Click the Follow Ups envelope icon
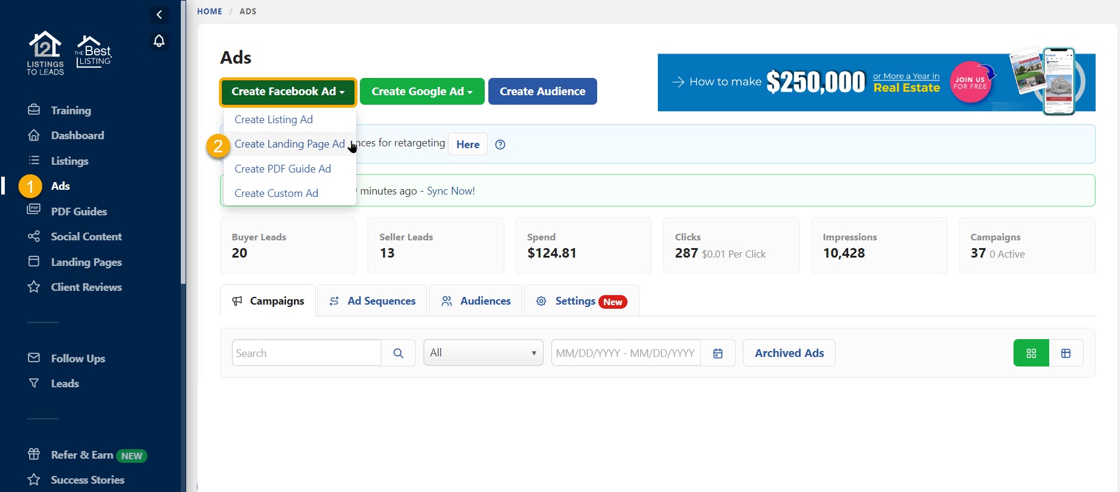The width and height of the screenshot is (1120, 492). (x=34, y=358)
